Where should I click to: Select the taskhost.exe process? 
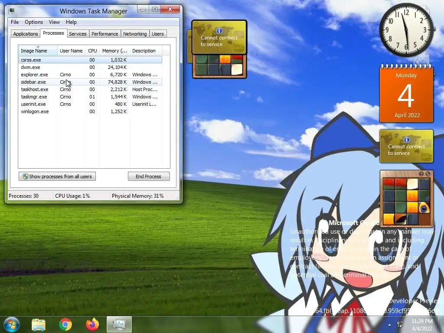click(x=90, y=89)
